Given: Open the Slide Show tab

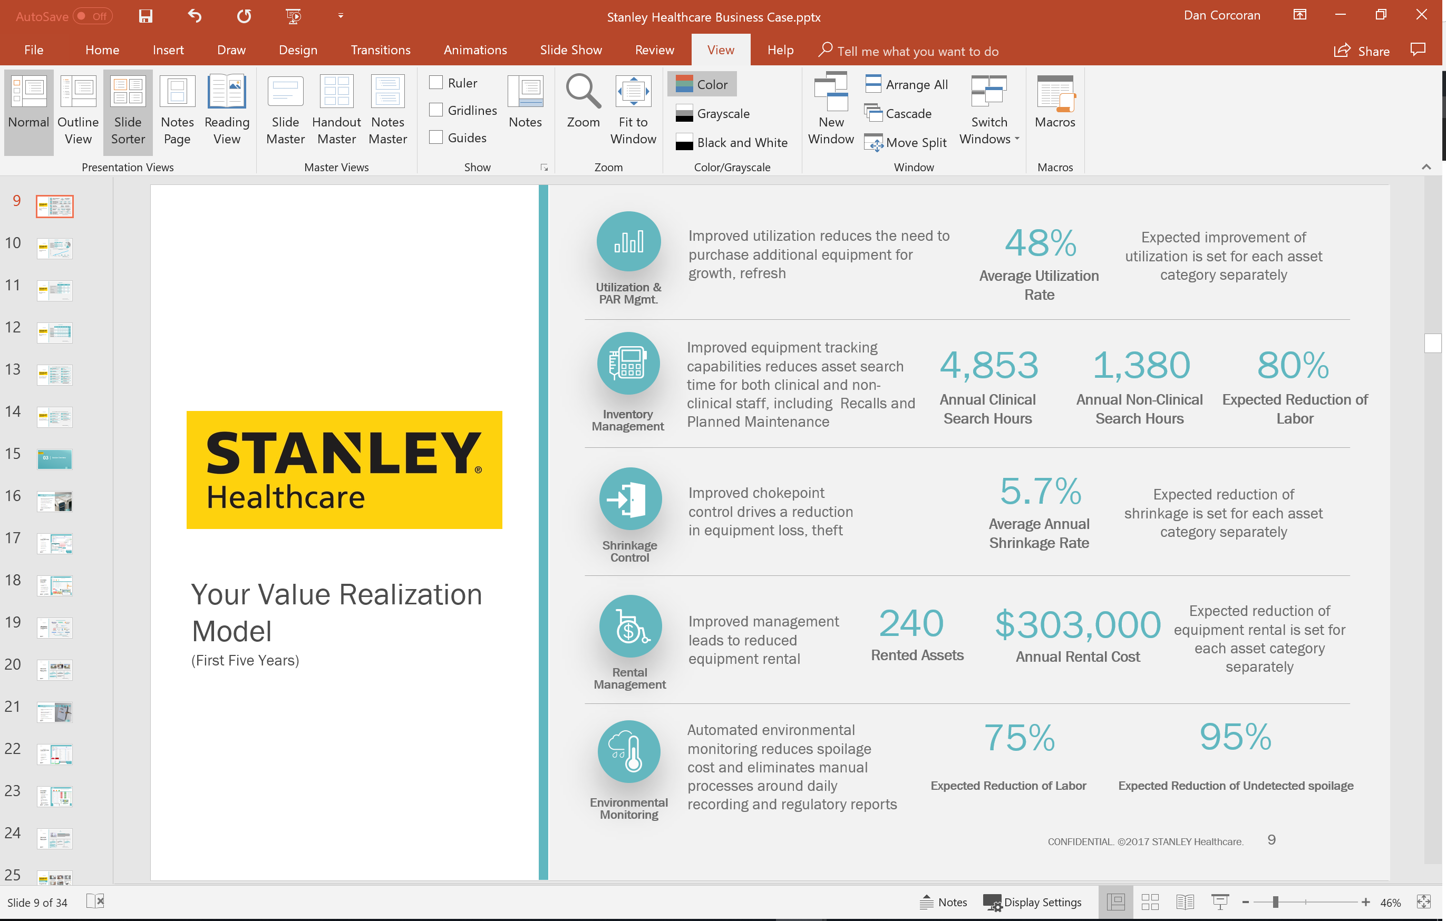Looking at the screenshot, I should (x=570, y=51).
